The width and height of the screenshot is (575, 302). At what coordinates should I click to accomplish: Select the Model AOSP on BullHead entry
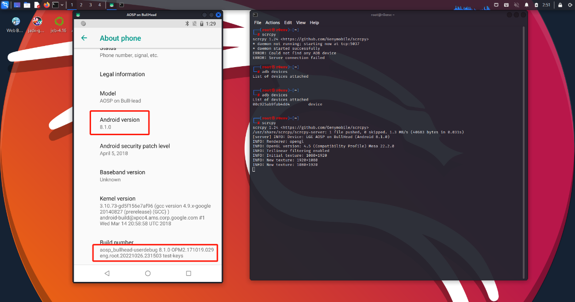148,97
